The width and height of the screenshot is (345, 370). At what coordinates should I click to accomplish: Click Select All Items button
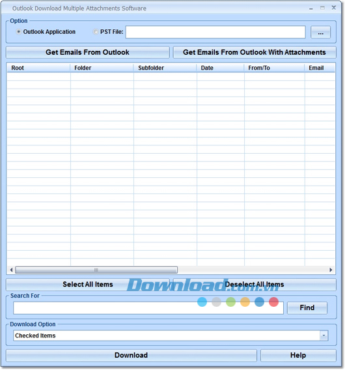coord(87,285)
